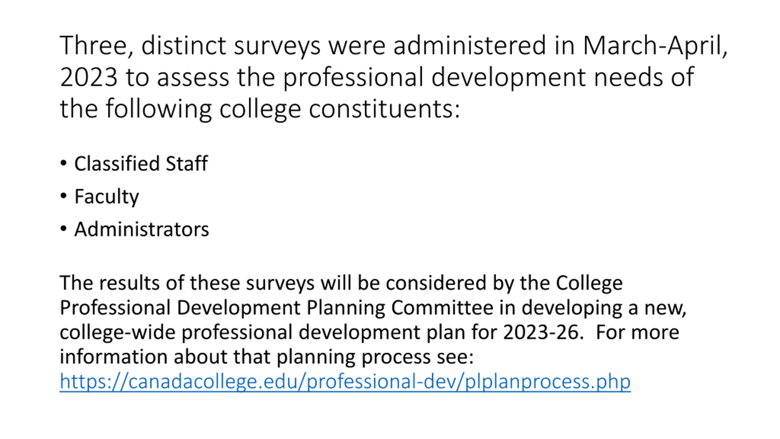
Task: Click "information about that planning process see:"
Action: pos(267,357)
